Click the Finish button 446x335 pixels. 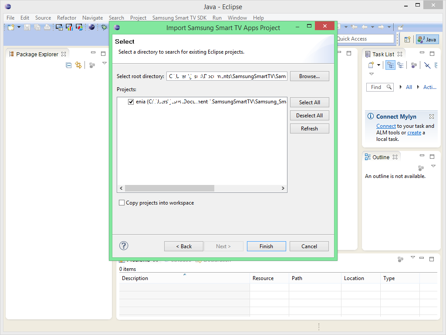pyautogui.click(x=266, y=246)
